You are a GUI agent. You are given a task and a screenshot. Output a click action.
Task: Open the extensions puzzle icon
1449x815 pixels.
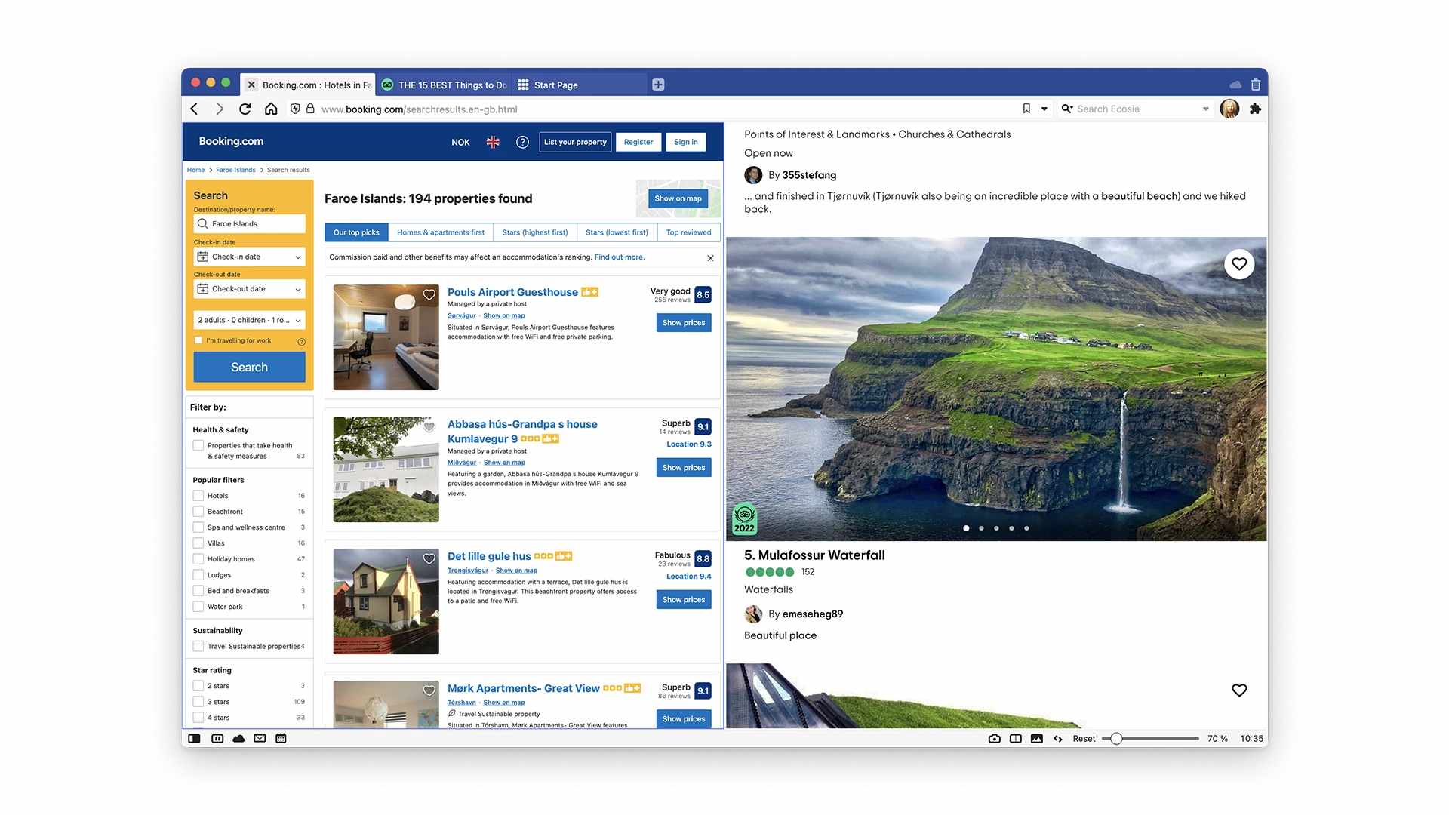click(1255, 109)
